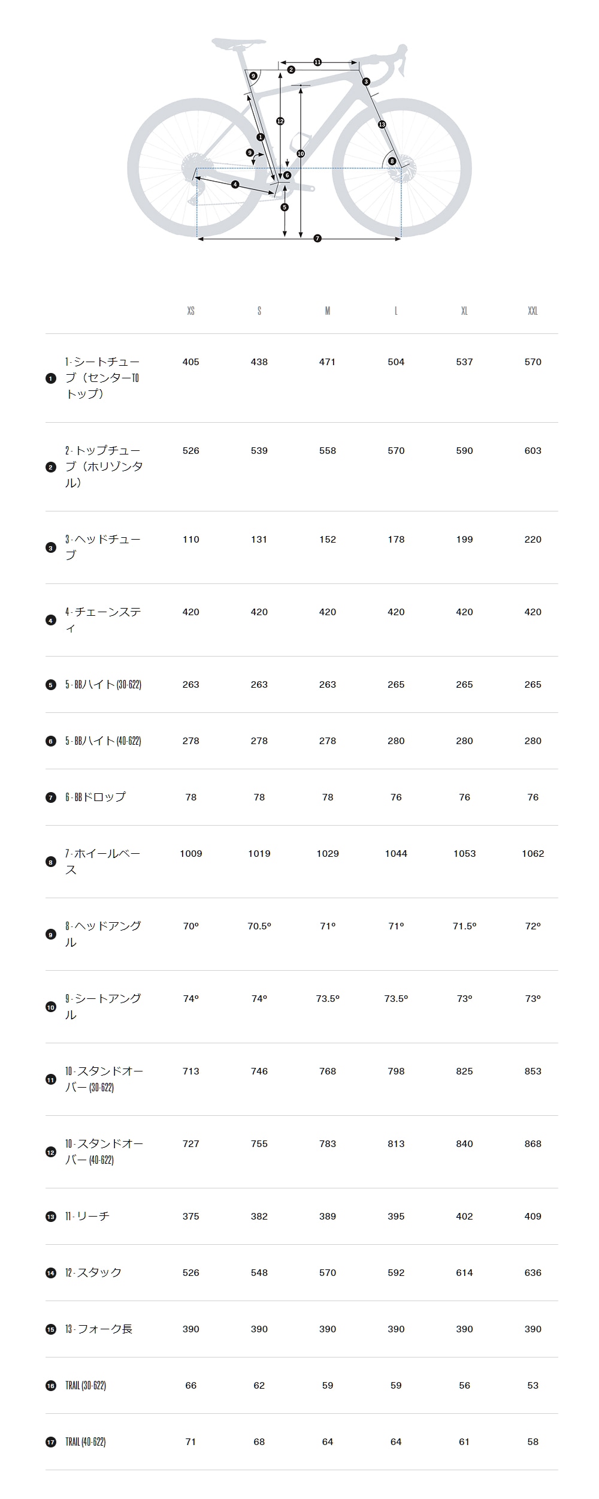Select the M size column header
The image size is (599, 1499).
328,311
